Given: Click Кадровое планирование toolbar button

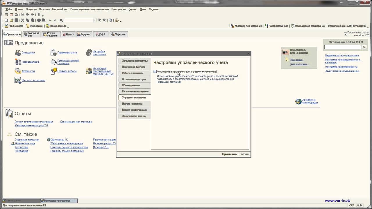Looking at the screenshot, I should coord(246,26).
